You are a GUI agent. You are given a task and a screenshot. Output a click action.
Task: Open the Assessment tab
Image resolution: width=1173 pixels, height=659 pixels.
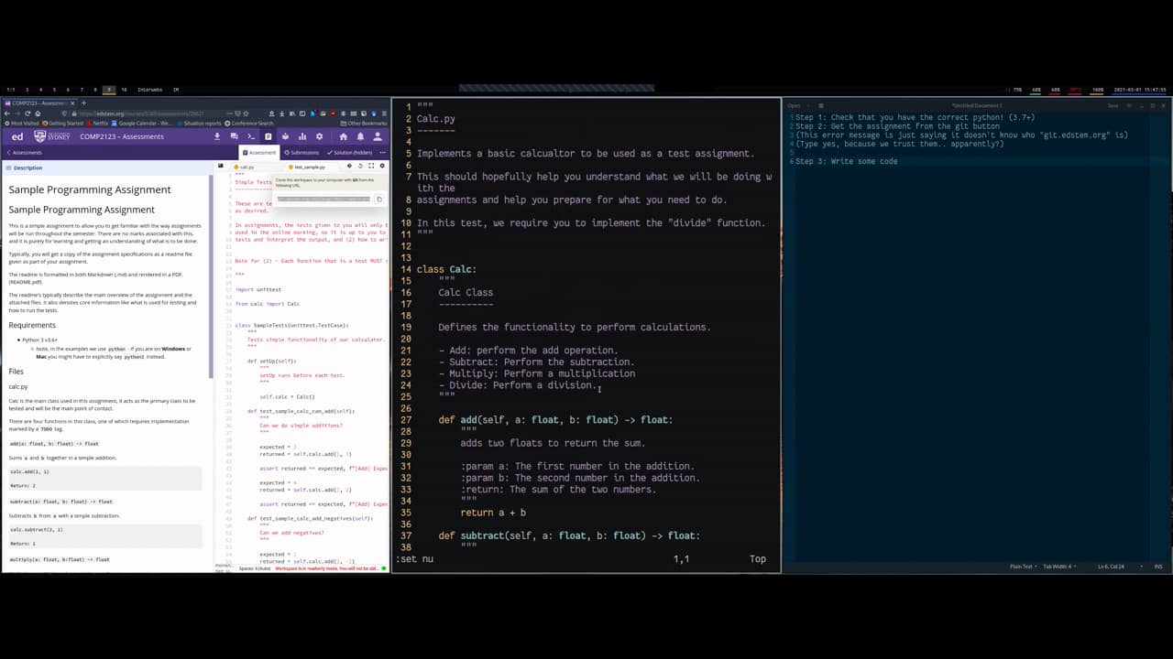(258, 152)
